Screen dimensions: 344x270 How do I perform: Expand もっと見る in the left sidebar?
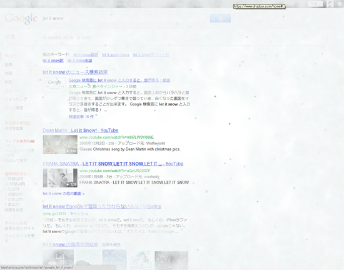tap(14, 108)
